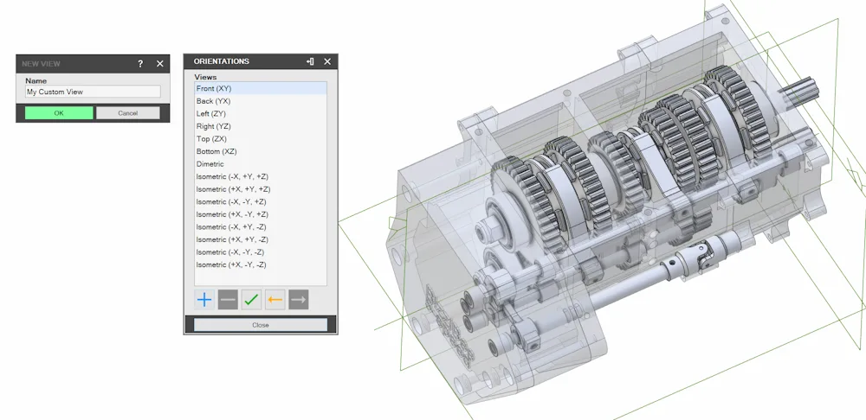The height and width of the screenshot is (420, 866).
Task: Click the gray minus remove view icon
Action: point(228,300)
